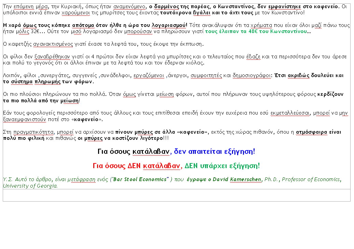Click the bold text 'σύστημα πληρωμής των φόρων'

[x=52, y=82]
